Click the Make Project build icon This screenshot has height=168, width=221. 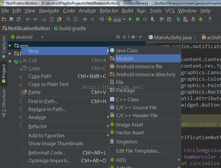point(101,19)
